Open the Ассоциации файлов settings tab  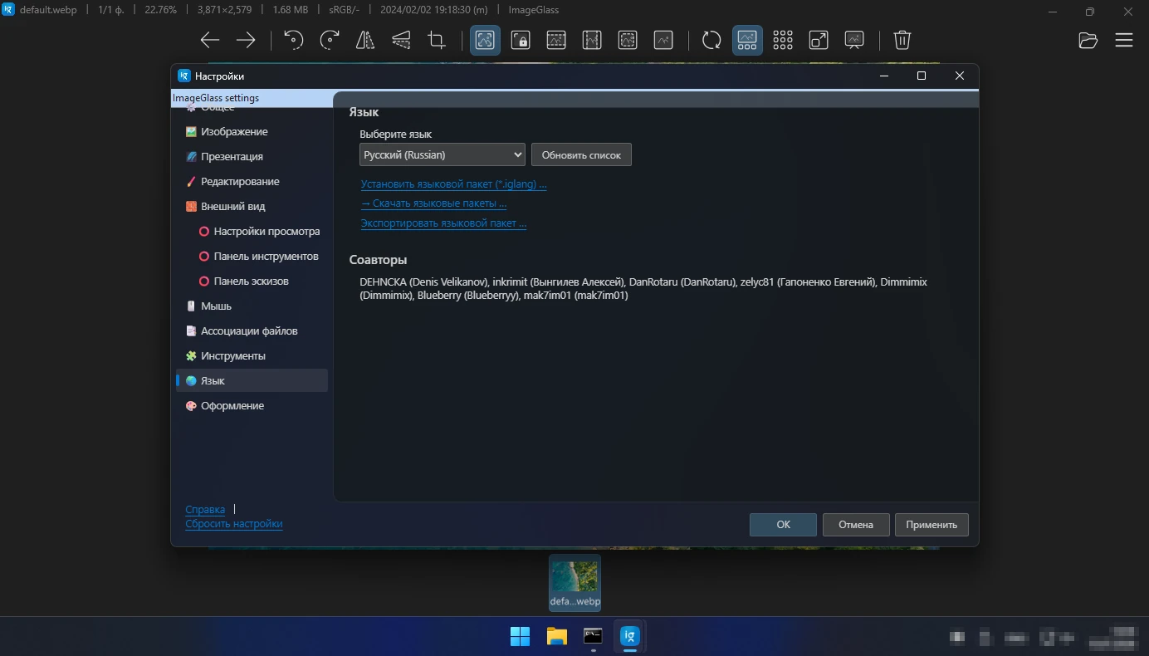[x=252, y=330]
